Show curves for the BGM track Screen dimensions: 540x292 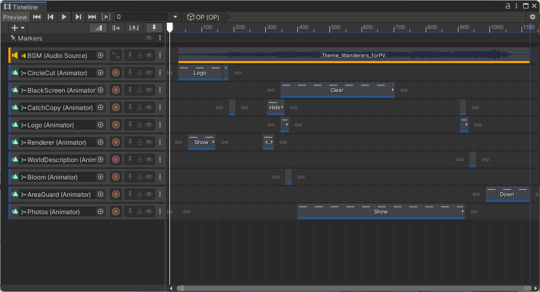click(116, 55)
